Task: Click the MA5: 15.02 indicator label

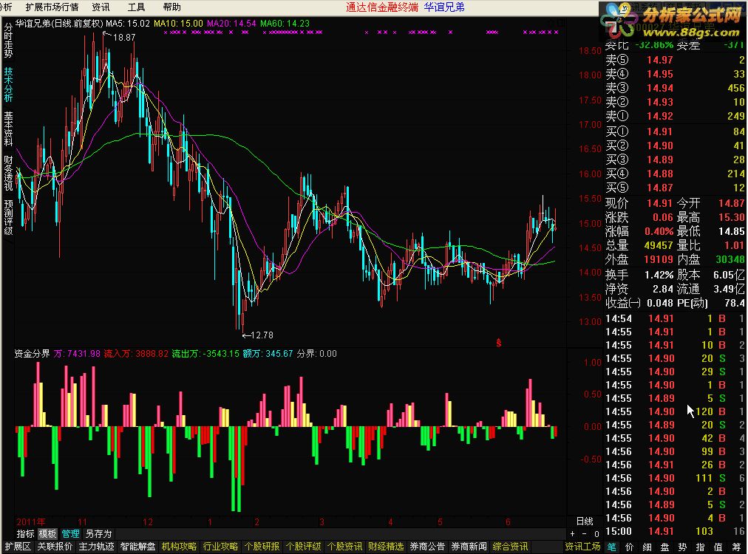Action: point(128,24)
